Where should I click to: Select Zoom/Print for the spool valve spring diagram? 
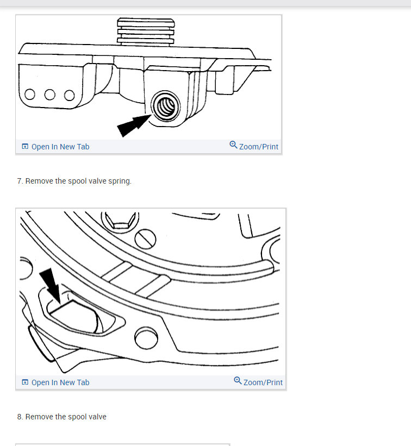[x=258, y=381]
